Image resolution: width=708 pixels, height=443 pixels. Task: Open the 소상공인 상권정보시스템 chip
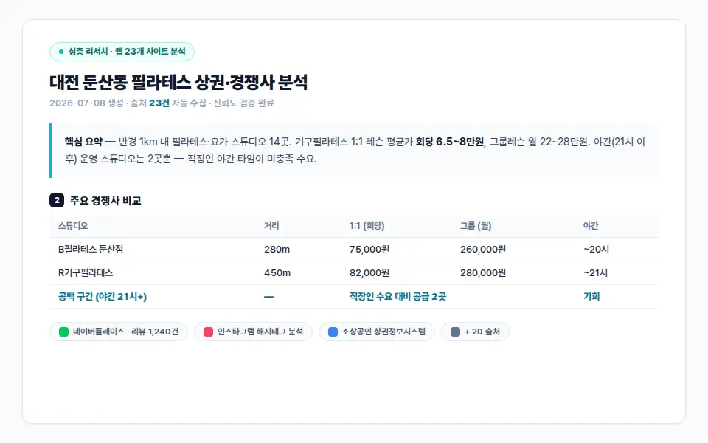tap(377, 332)
